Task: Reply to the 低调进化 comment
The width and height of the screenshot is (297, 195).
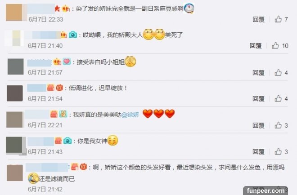Action: click(x=258, y=99)
